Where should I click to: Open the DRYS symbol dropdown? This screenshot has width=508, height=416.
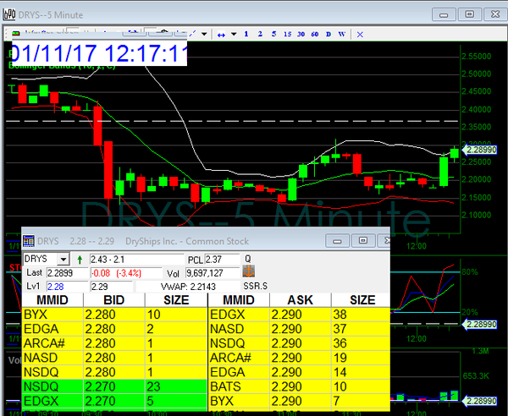pyautogui.click(x=63, y=259)
